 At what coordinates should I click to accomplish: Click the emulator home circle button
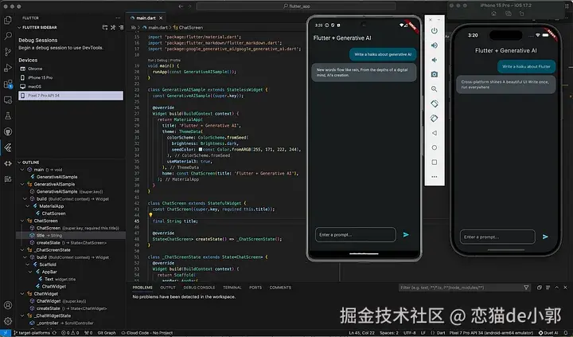[x=435, y=147]
